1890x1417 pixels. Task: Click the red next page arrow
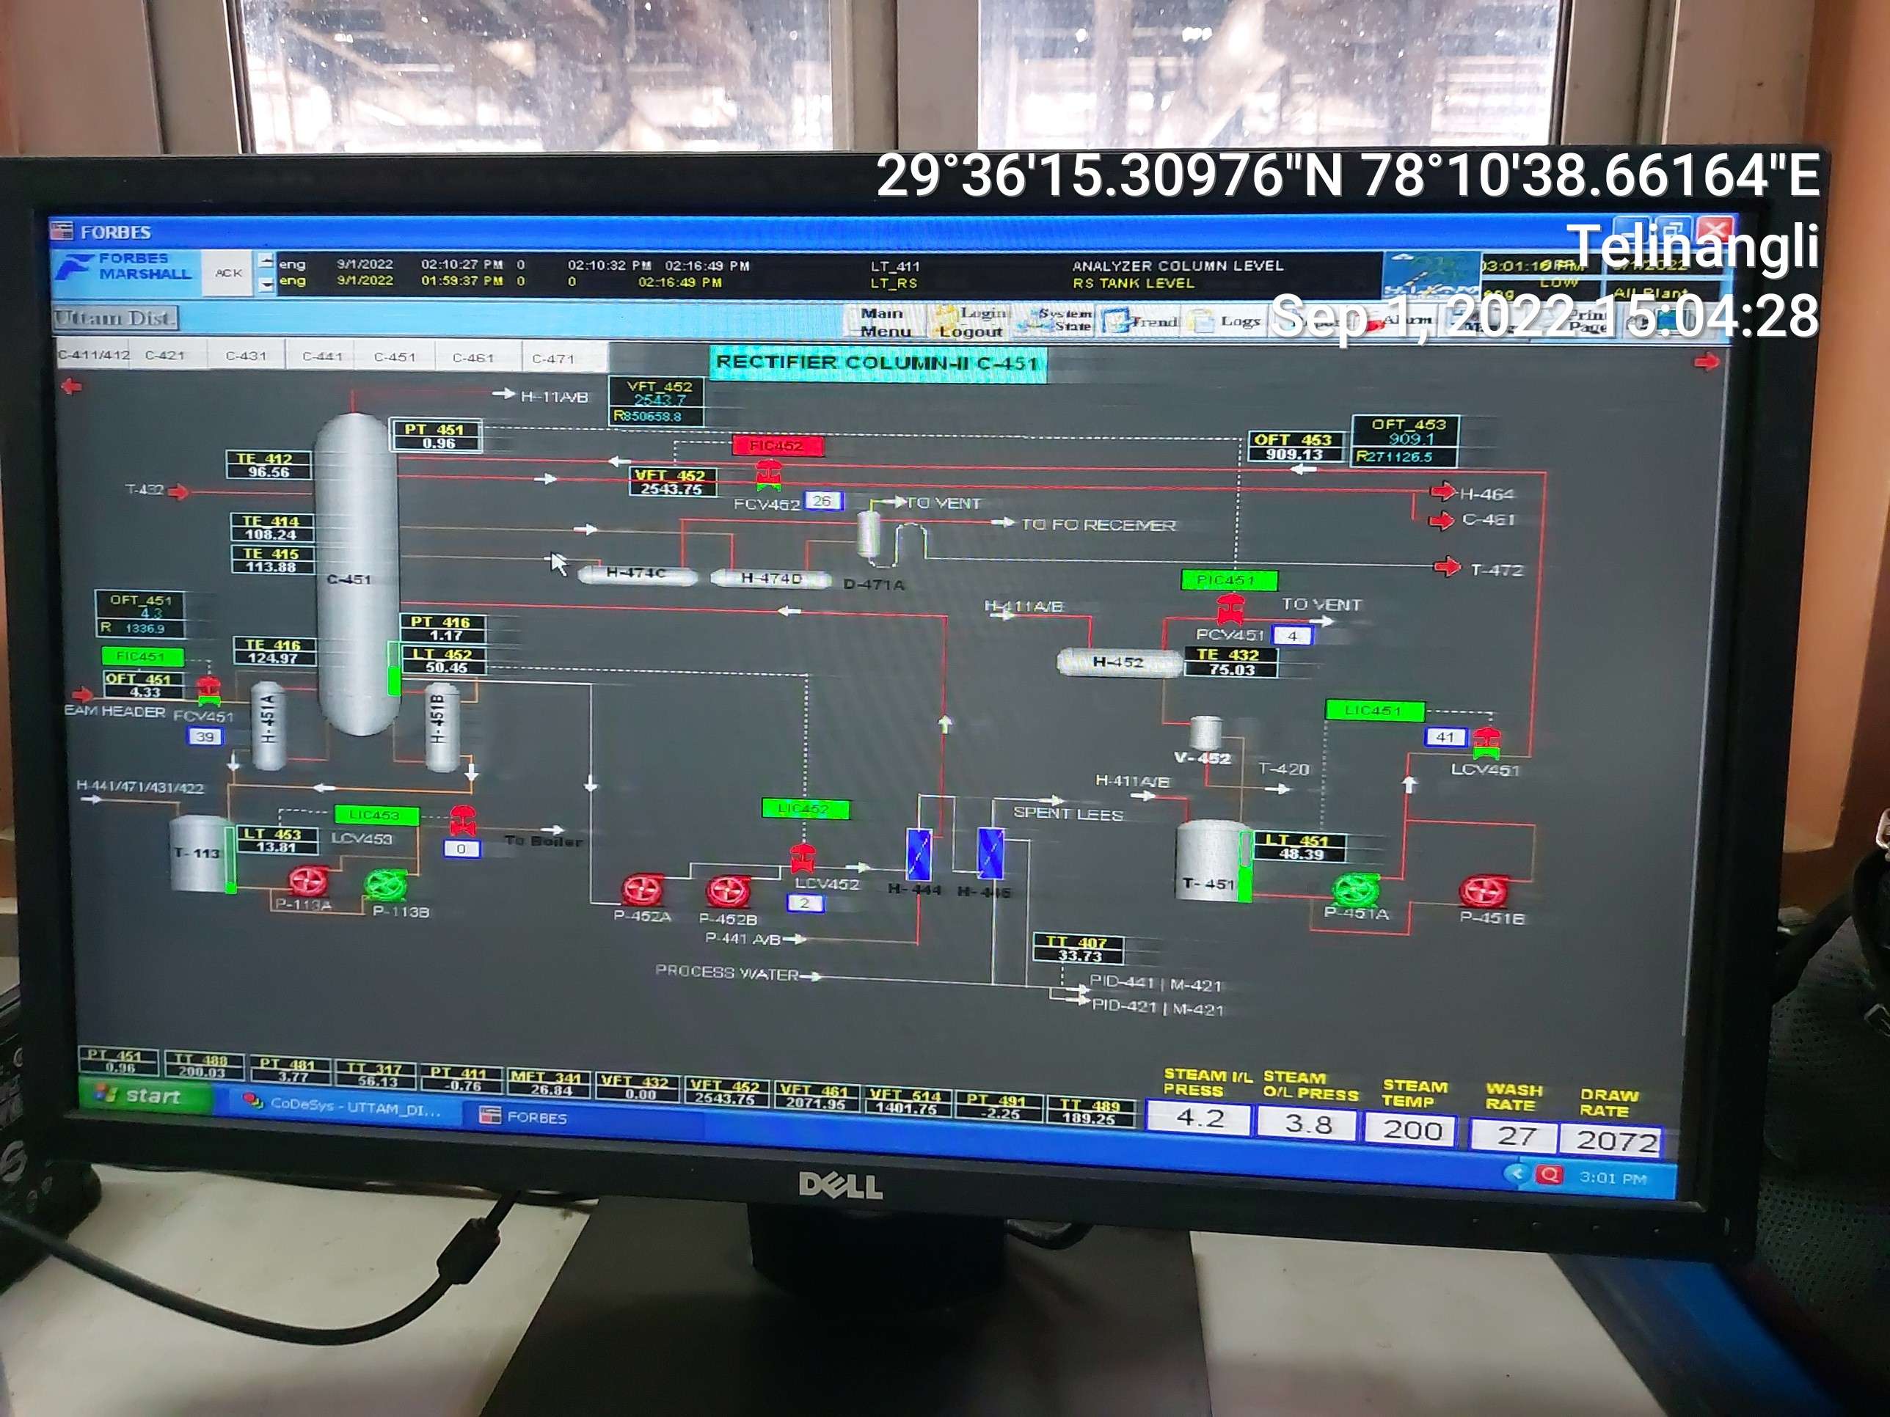pyautogui.click(x=1707, y=362)
